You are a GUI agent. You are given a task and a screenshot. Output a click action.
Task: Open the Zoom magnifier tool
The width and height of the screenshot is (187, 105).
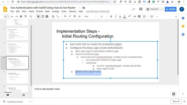coord(31,17)
